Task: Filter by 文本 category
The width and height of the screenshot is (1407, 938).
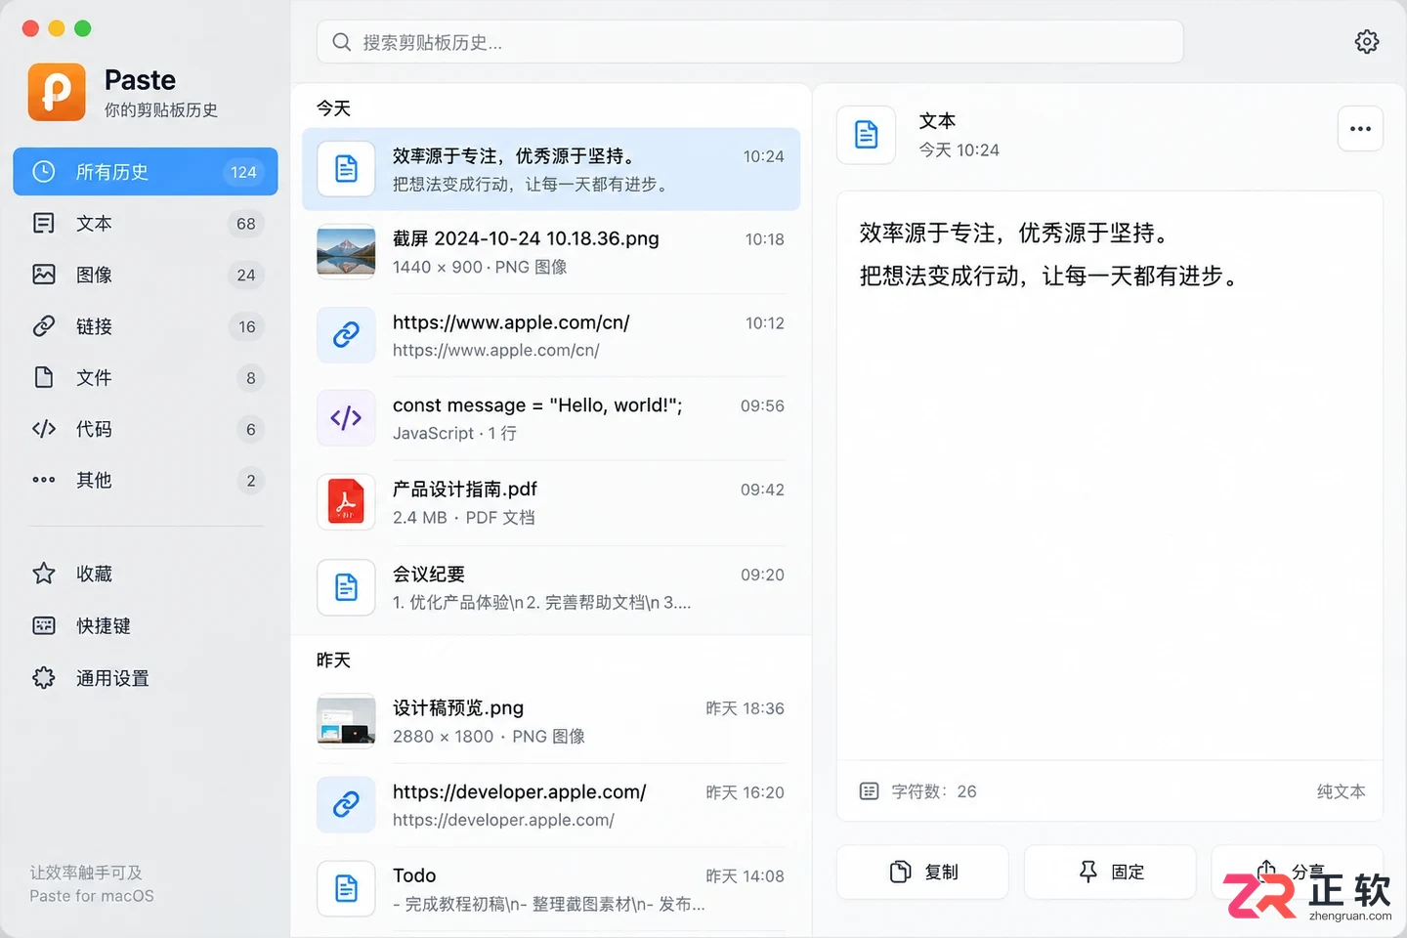Action: (x=146, y=224)
